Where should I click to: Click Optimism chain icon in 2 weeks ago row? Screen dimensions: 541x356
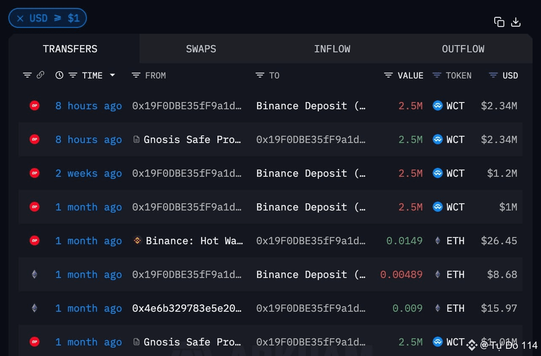(x=35, y=173)
